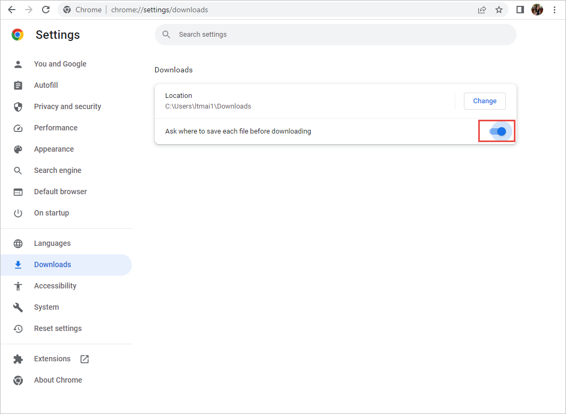Disable ask where to save each file toggle
Screen dimensions: 566x414
(x=497, y=131)
